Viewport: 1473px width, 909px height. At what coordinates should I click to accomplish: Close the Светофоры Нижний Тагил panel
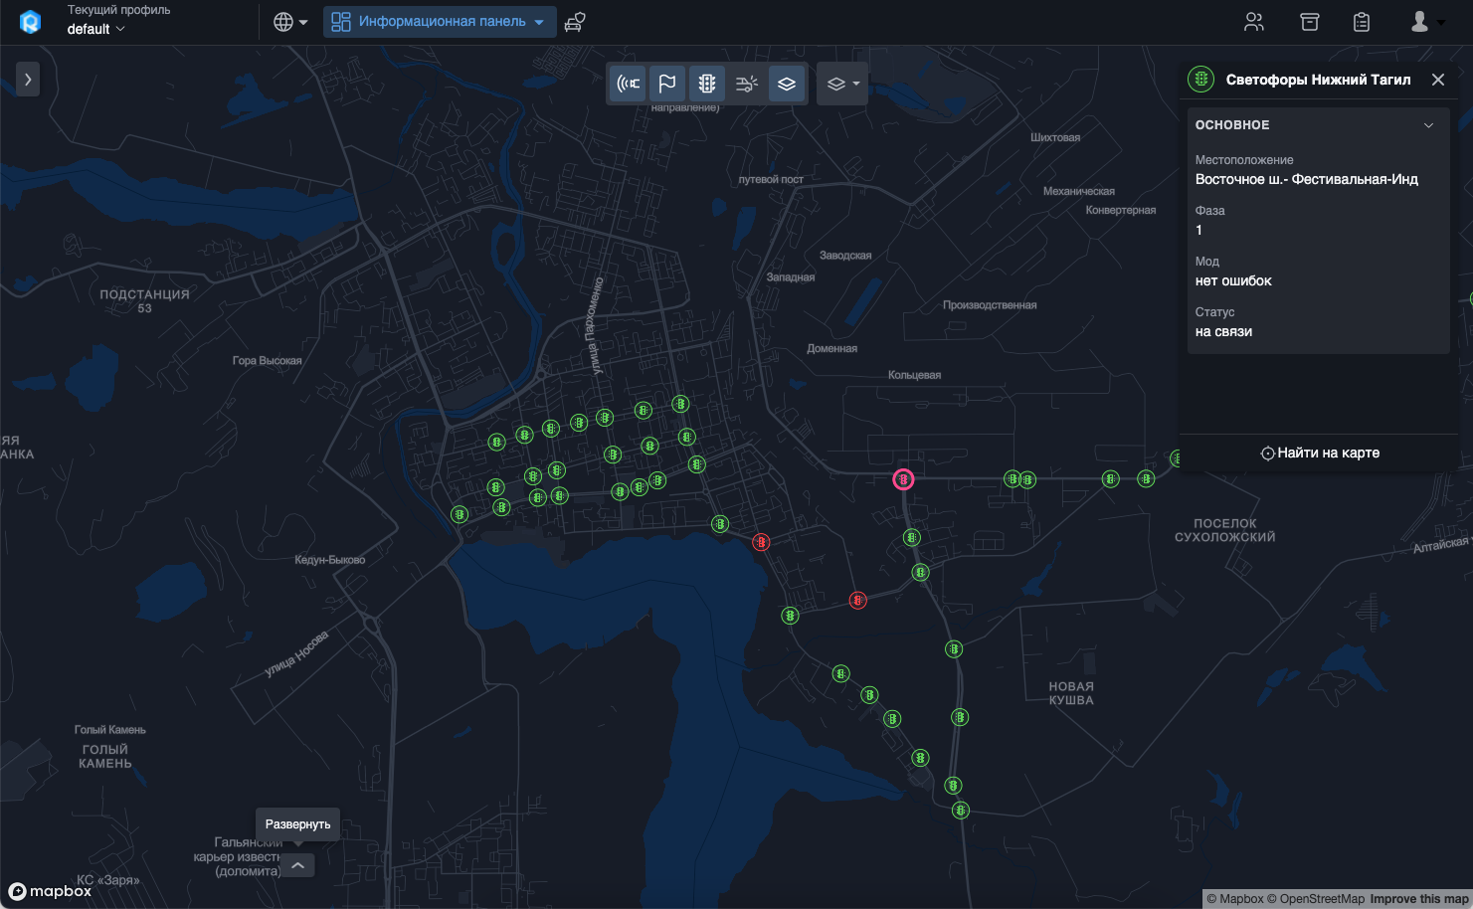click(x=1438, y=80)
